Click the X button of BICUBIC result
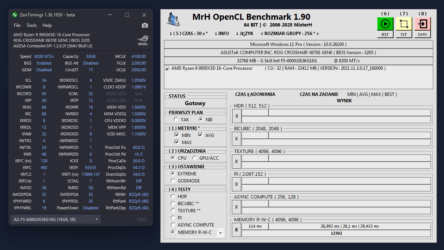 pyautogui.click(x=237, y=138)
